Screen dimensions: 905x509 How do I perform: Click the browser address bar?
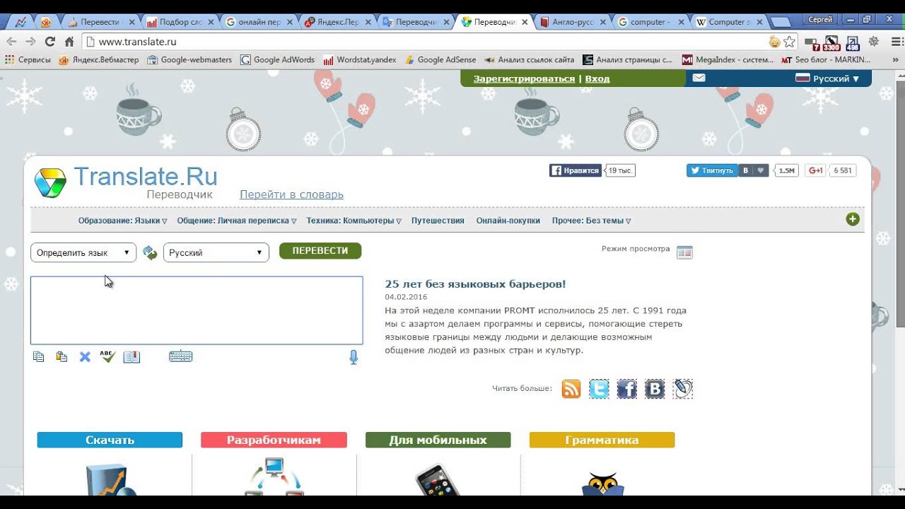coord(431,42)
